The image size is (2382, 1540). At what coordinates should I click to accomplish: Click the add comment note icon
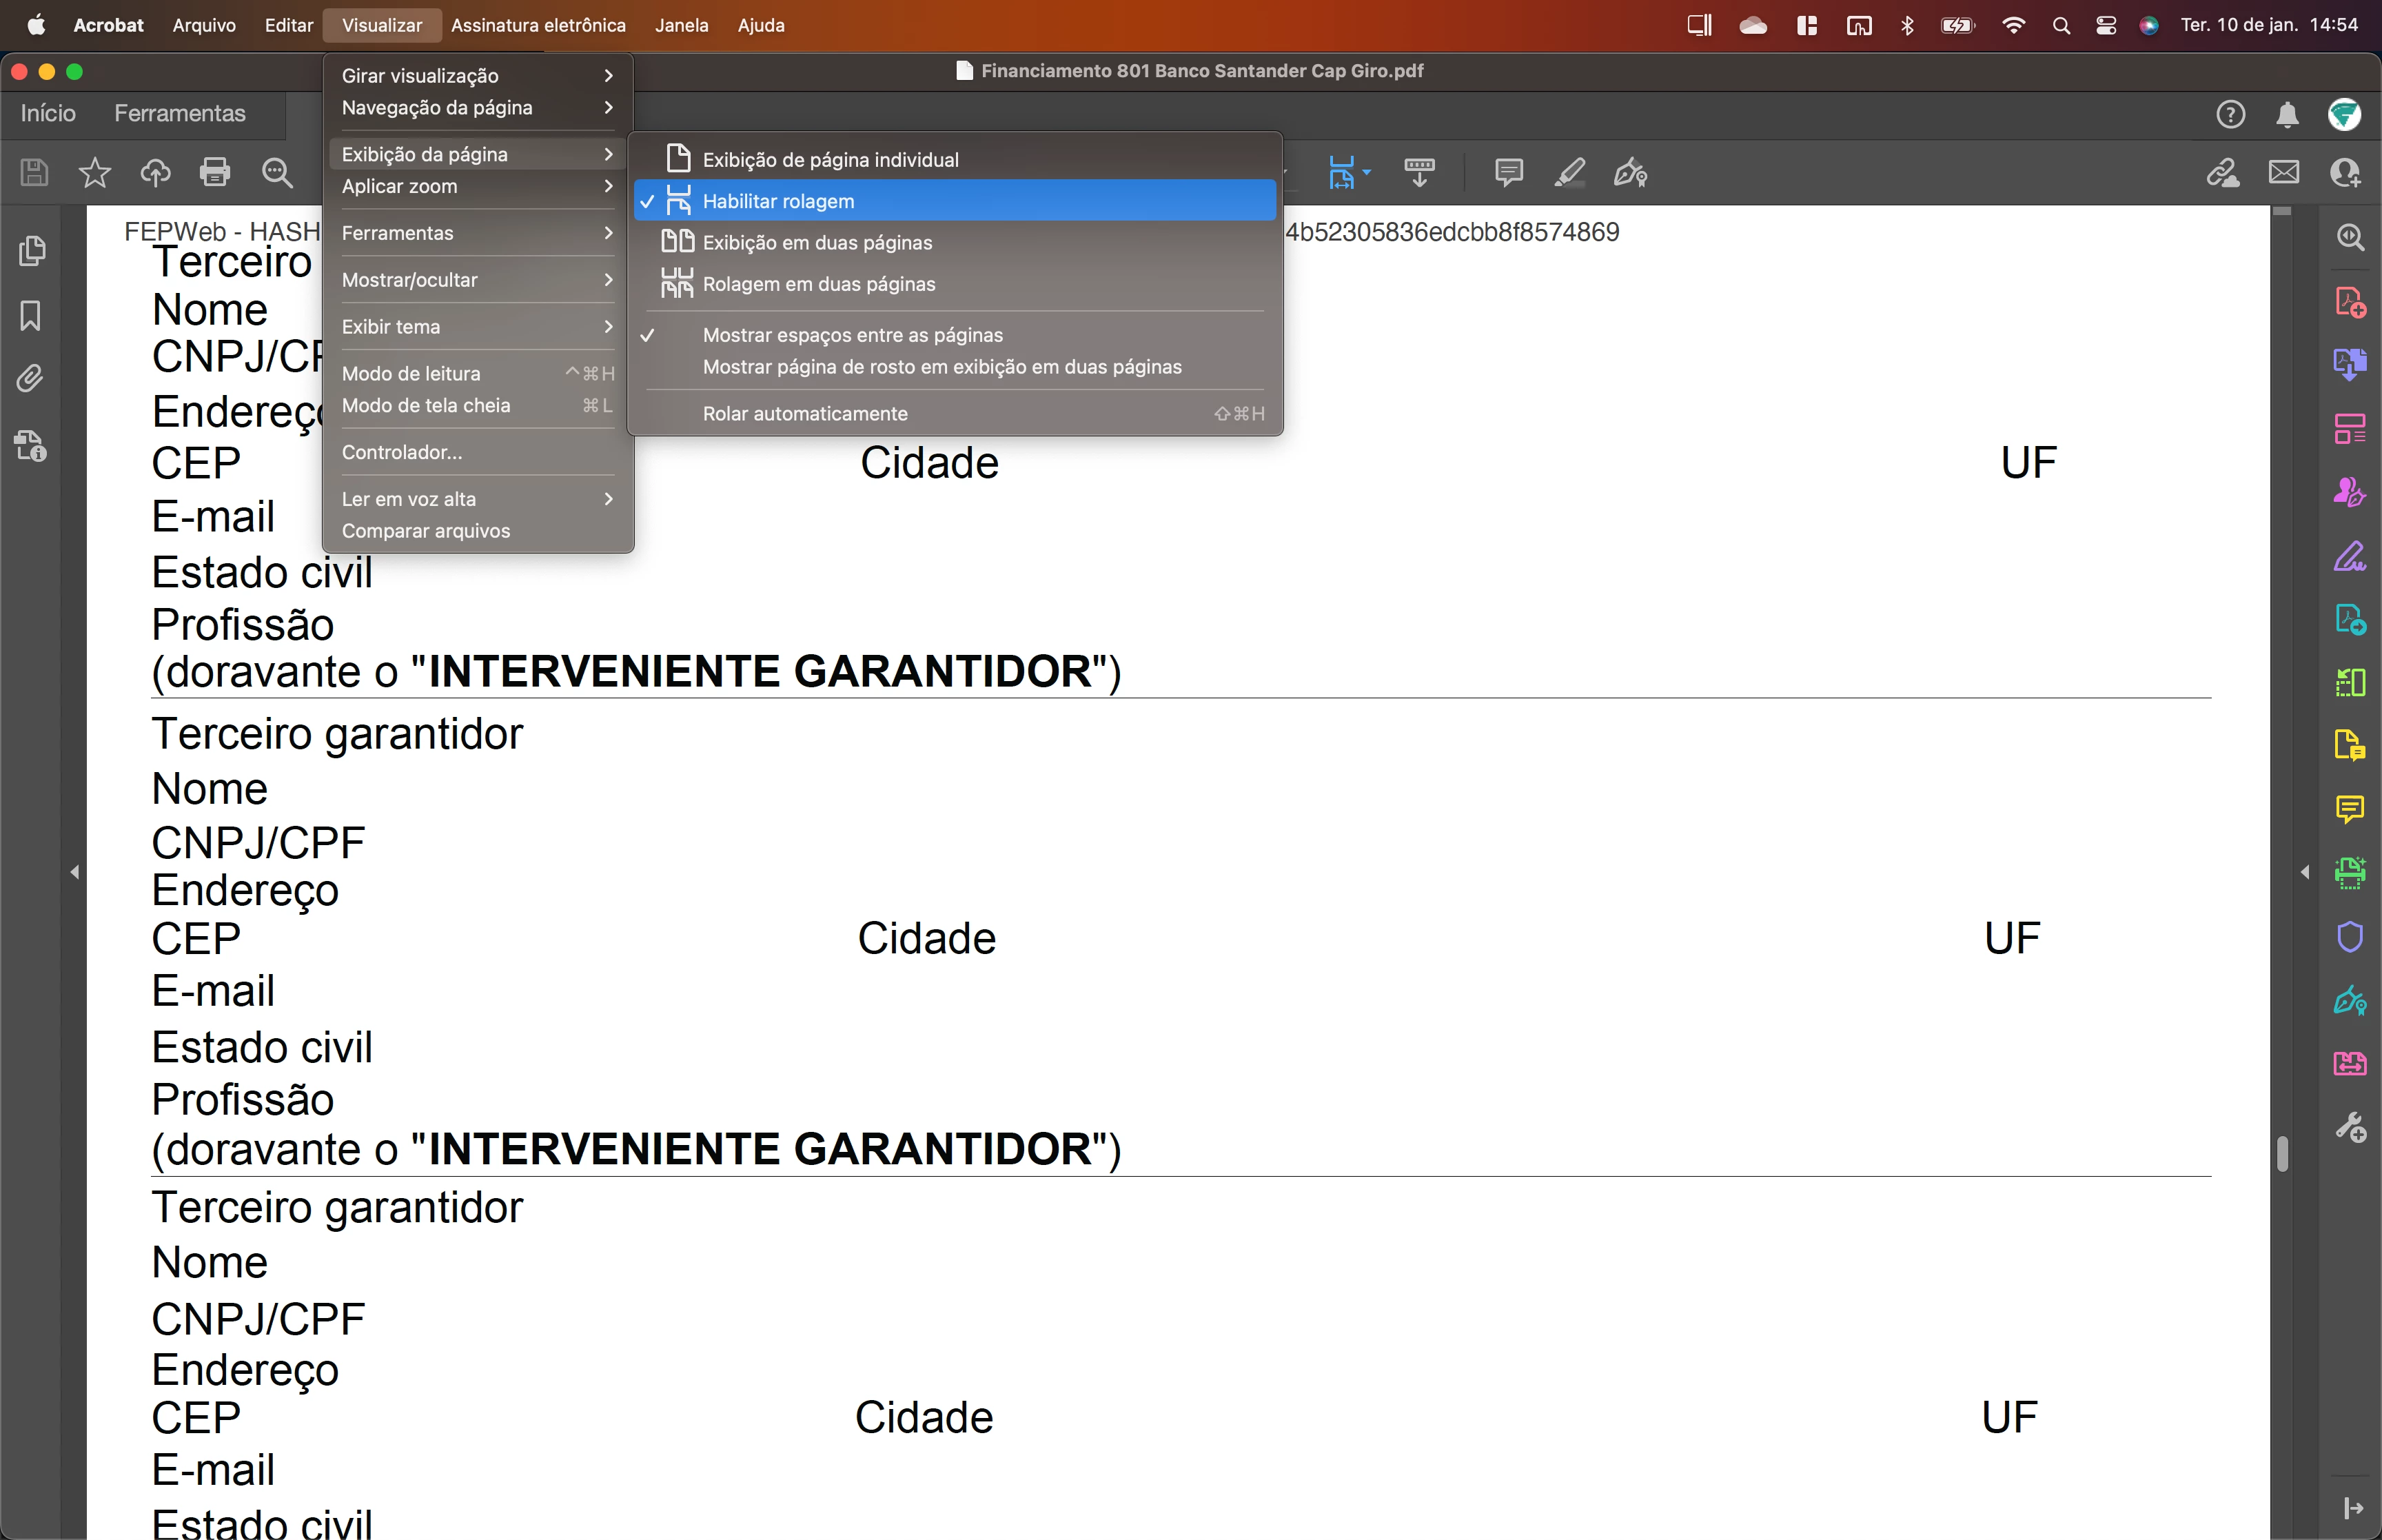(x=1508, y=172)
